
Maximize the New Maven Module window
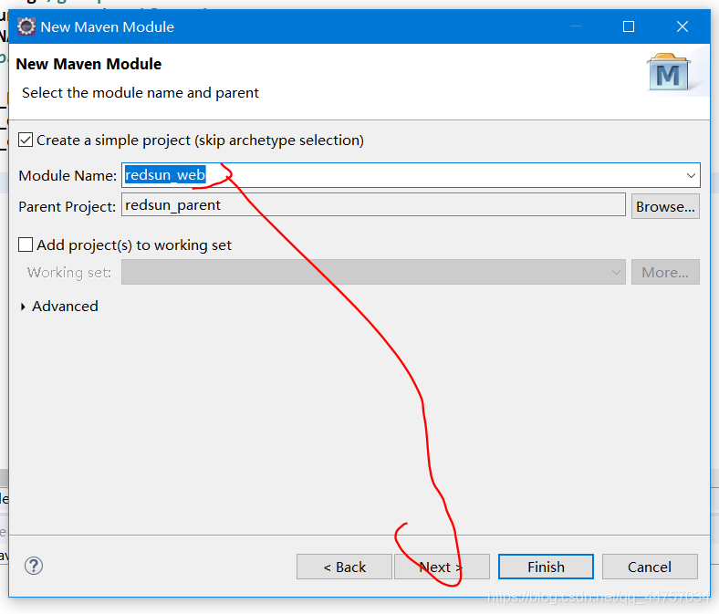point(629,26)
